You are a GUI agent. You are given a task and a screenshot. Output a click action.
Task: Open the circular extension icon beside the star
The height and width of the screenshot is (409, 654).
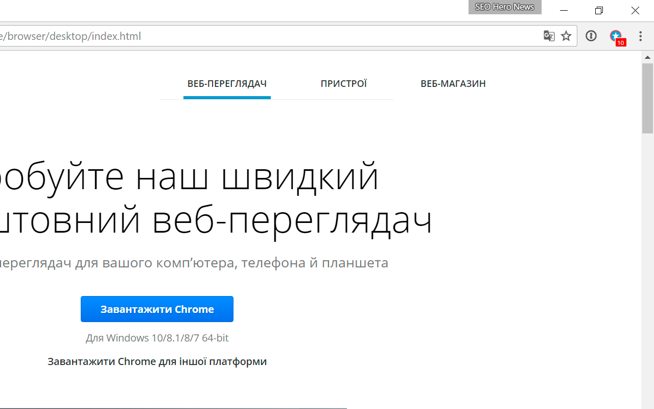click(x=591, y=36)
